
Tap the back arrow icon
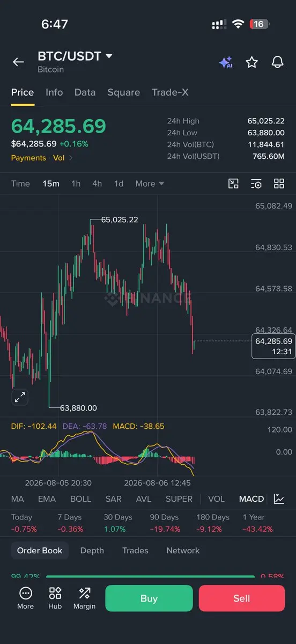tap(18, 62)
